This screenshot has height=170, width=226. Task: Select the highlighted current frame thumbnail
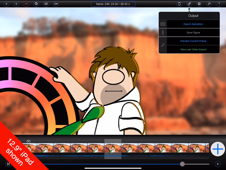(x=113, y=148)
